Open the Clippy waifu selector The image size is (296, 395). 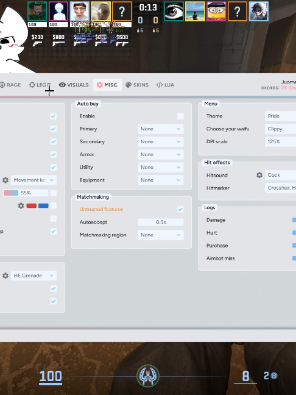pos(280,129)
